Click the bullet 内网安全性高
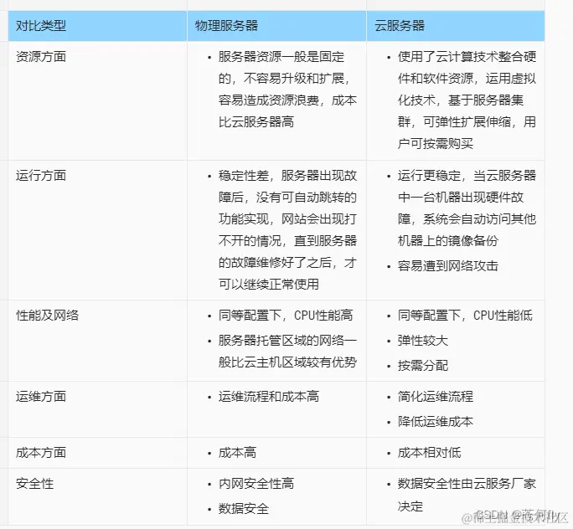Viewport: 573px width, 529px height. (256, 484)
